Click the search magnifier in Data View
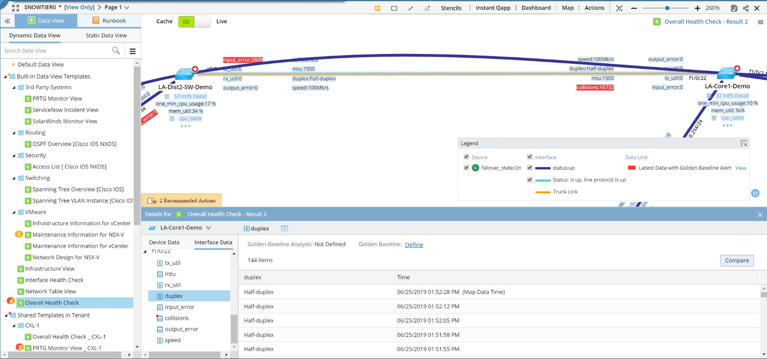Screen dimensions: 767x359 click(116, 51)
